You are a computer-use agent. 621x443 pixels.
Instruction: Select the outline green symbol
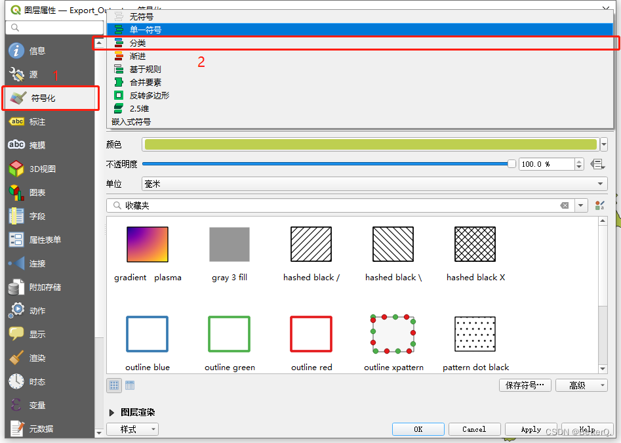(230, 343)
